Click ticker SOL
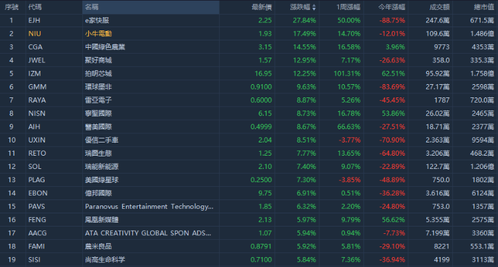 pyautogui.click(x=35, y=166)
